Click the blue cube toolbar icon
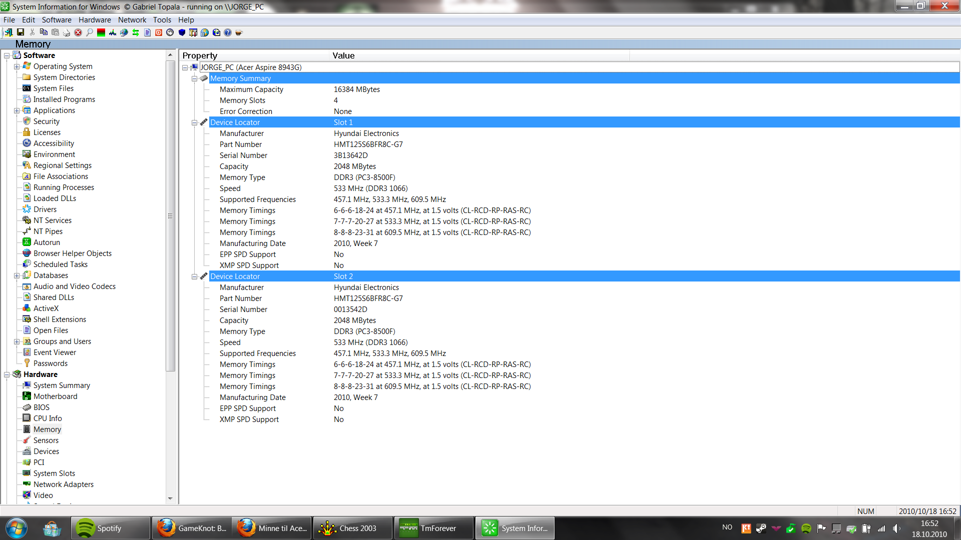Viewport: 961px width, 540px height. click(x=182, y=32)
